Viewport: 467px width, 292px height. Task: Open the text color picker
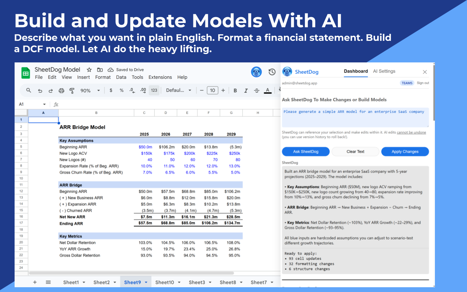(x=267, y=91)
